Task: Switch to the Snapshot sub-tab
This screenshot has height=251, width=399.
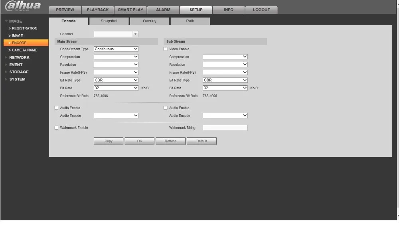Action: point(109,21)
